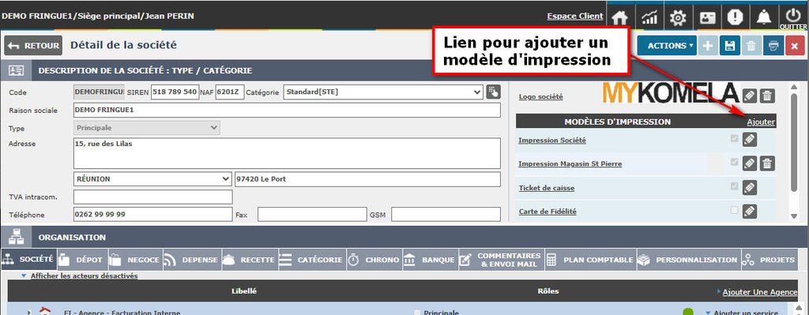Open the Carte de Fidélité link
The image size is (809, 315).
click(x=547, y=212)
